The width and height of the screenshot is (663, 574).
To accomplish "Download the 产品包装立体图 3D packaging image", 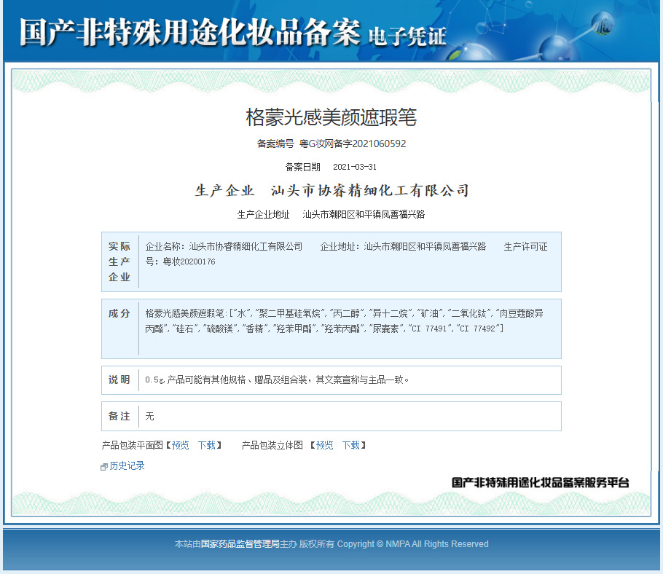I will (x=351, y=445).
